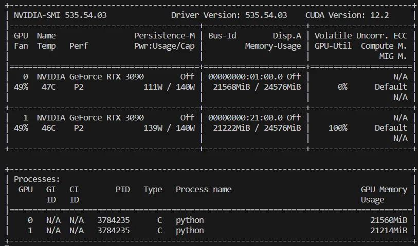
Task: Select the Type column header
Action: click(153, 190)
